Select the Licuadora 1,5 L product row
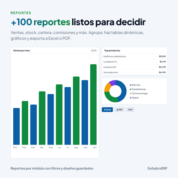178x178 pixels. pyautogui.click(x=134, y=62)
